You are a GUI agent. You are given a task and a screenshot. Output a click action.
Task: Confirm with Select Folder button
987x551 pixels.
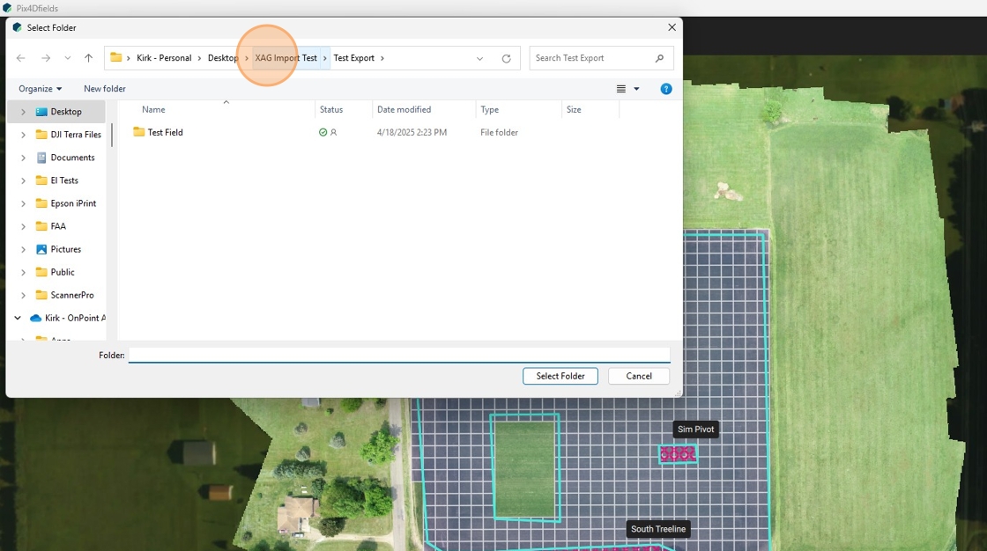coord(560,376)
